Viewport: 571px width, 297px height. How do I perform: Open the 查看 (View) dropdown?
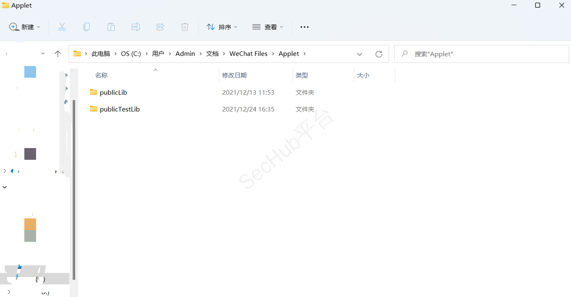[x=268, y=27]
